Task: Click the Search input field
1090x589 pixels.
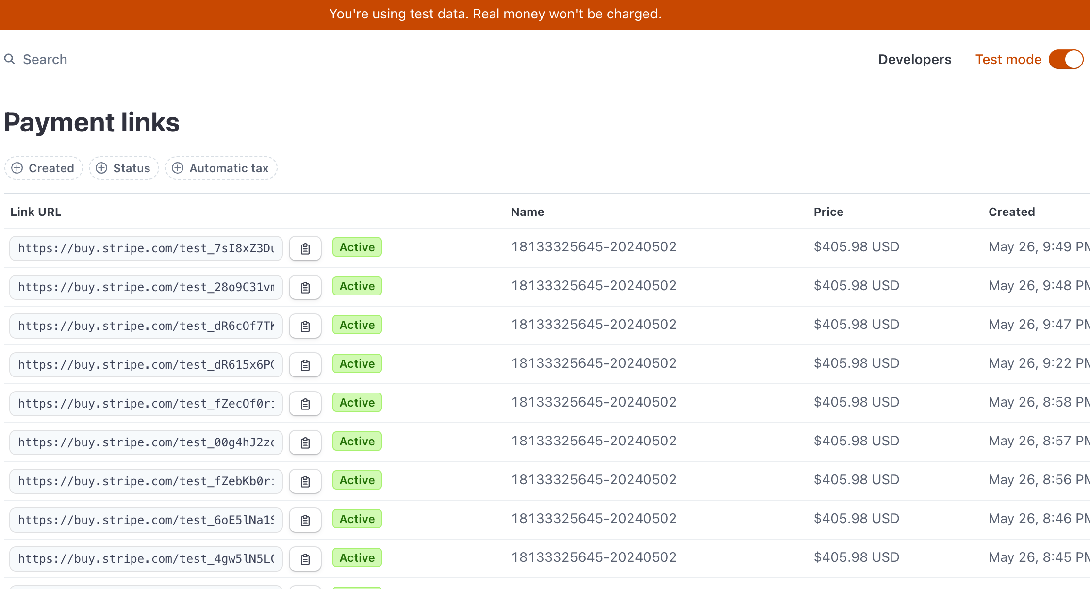Action: coord(45,59)
